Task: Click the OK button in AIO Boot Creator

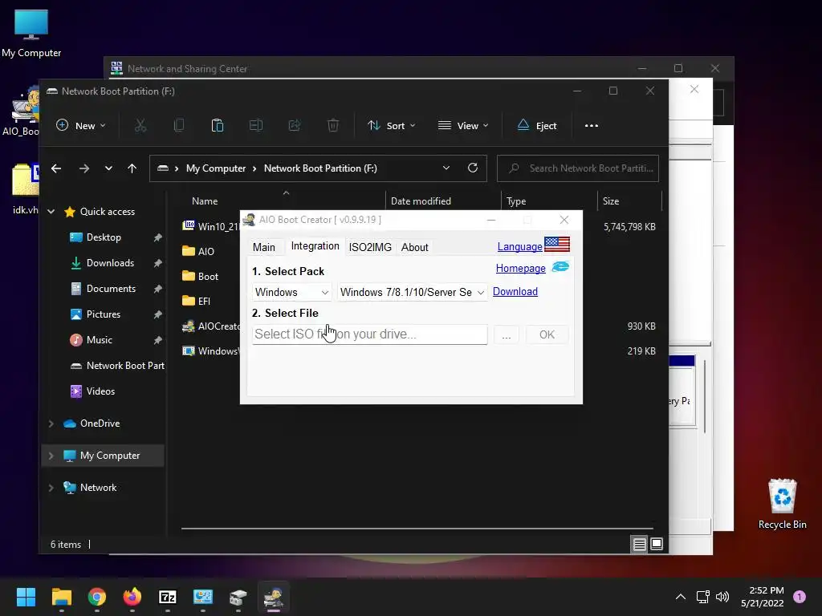Action: click(x=547, y=334)
